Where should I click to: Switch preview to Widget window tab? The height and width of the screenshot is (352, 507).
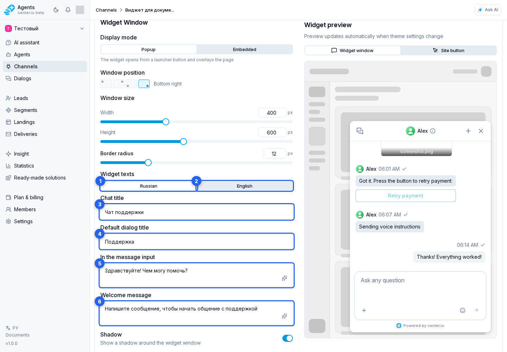[352, 50]
